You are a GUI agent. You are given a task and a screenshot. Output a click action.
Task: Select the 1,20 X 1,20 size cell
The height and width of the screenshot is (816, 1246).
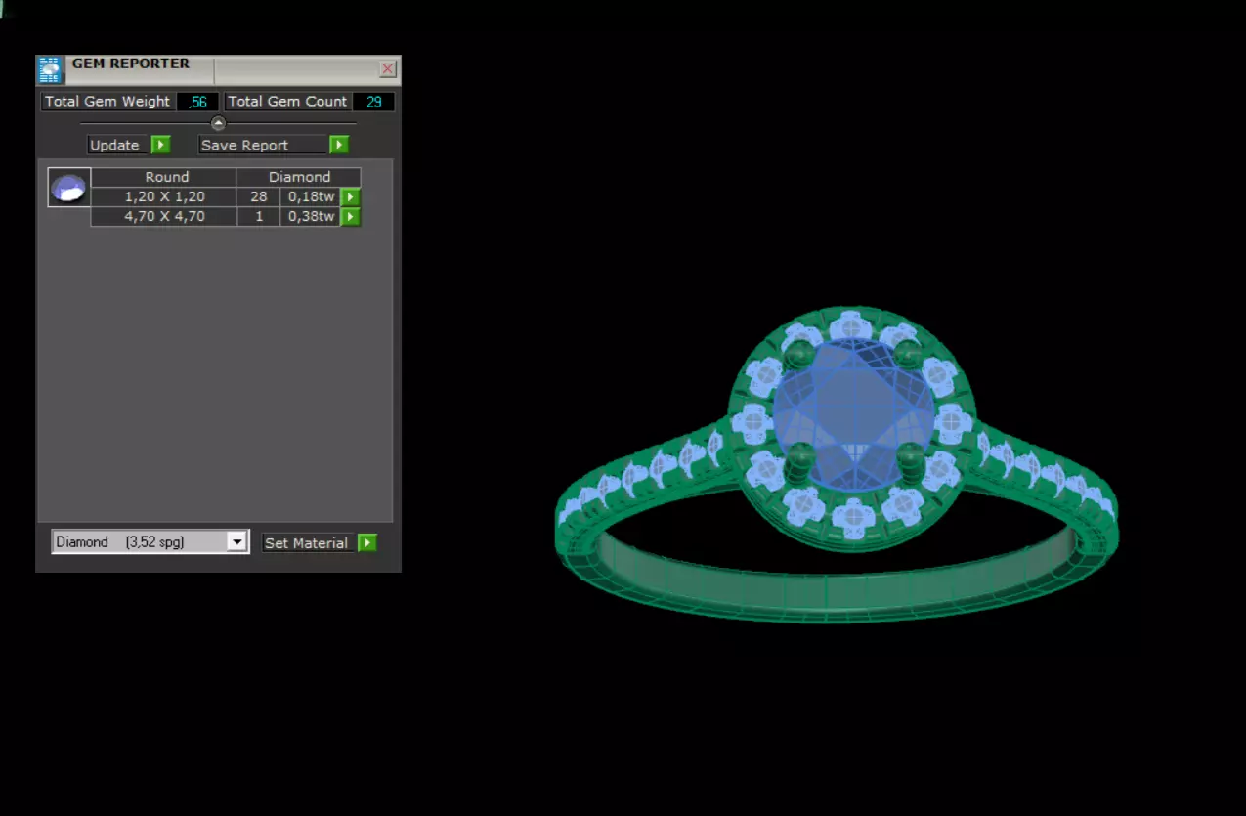point(164,196)
